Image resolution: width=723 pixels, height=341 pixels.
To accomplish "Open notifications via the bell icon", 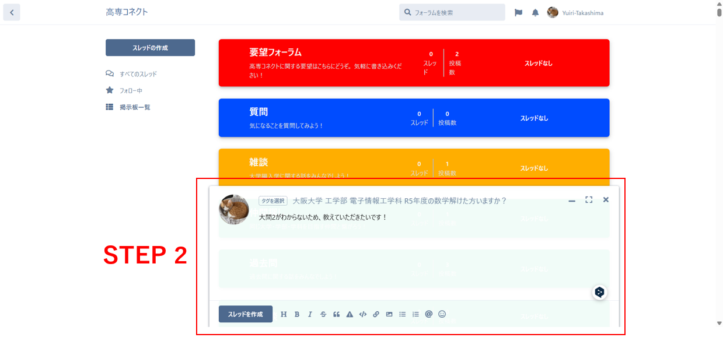I will point(535,12).
